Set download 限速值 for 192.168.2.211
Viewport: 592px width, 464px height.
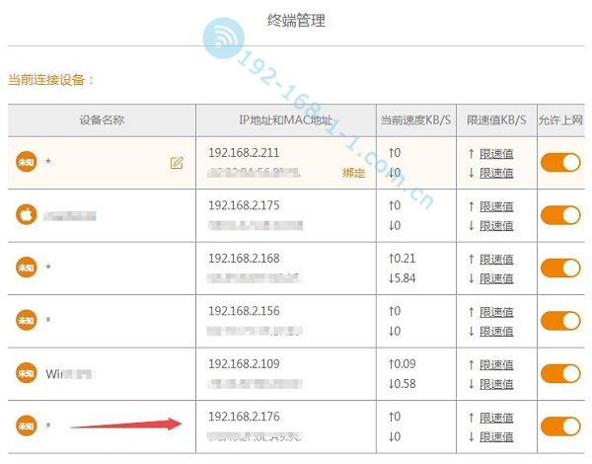[496, 173]
